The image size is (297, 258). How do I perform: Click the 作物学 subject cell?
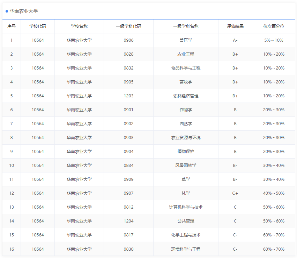pyautogui.click(x=186, y=110)
